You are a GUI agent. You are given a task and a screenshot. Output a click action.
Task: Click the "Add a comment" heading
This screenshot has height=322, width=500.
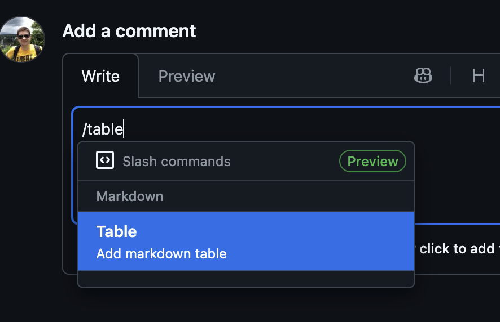(129, 31)
